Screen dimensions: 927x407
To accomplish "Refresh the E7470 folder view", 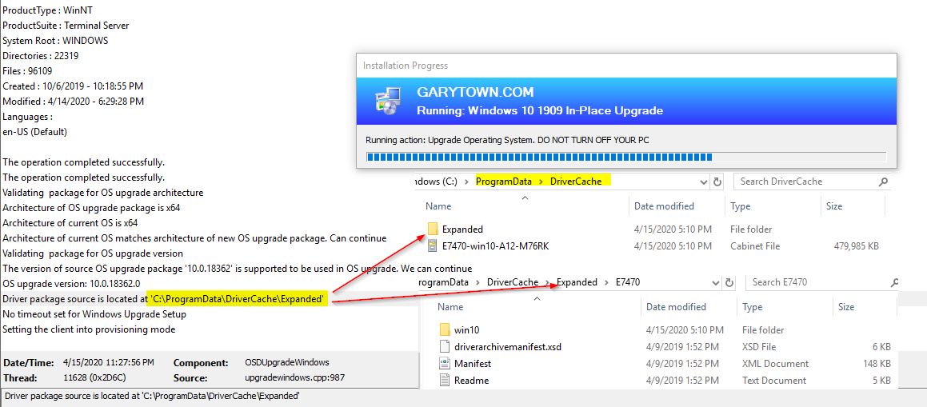I will 729,282.
